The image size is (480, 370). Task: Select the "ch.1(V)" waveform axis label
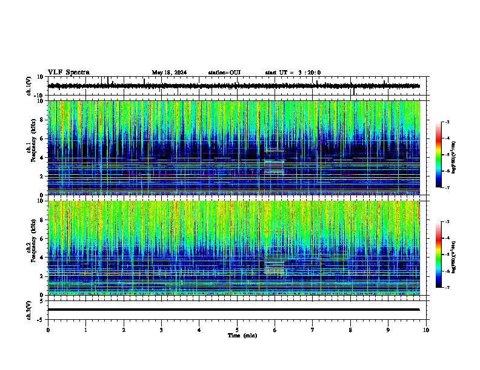(x=29, y=86)
